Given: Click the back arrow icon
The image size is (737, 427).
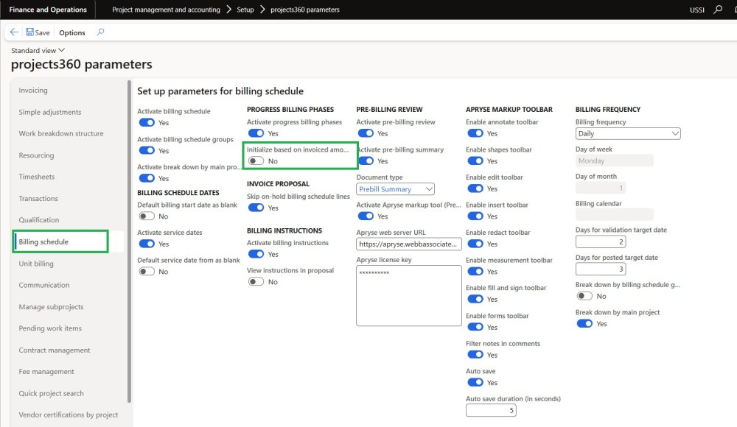Looking at the screenshot, I should click(15, 32).
